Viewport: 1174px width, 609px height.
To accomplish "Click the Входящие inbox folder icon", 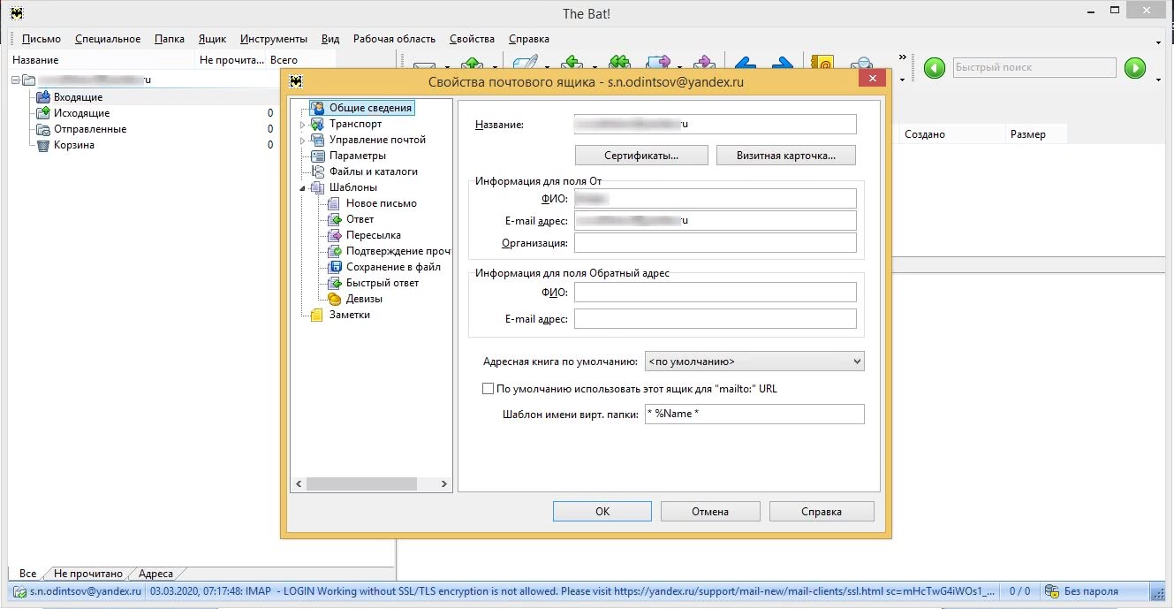I will [x=43, y=97].
